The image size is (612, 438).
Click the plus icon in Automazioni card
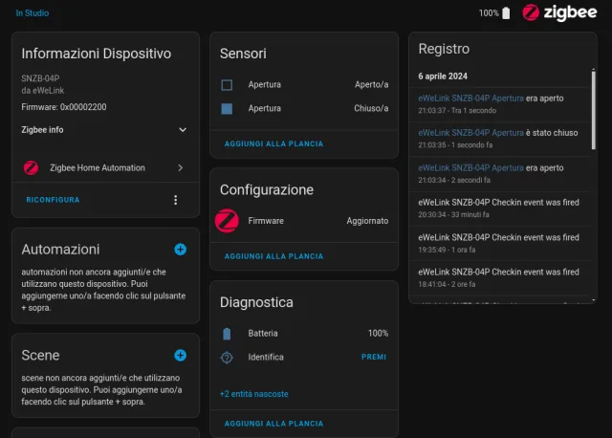180,250
